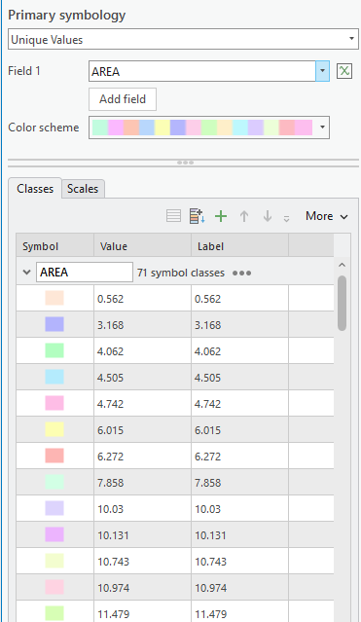This screenshot has width=361, height=622.
Task: Click the panel splitter grip dots
Action: [185, 163]
